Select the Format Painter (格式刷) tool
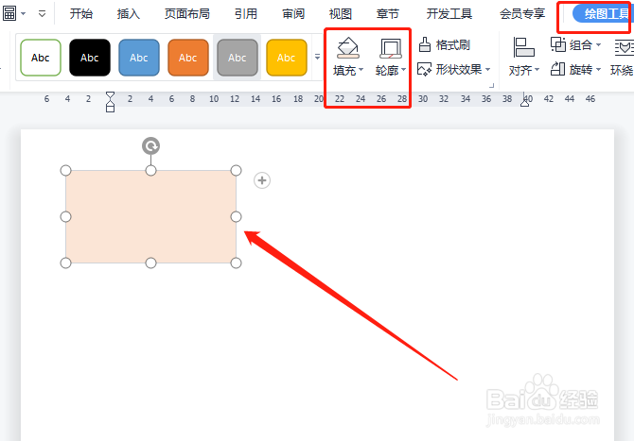The width and height of the screenshot is (634, 441). 444,44
